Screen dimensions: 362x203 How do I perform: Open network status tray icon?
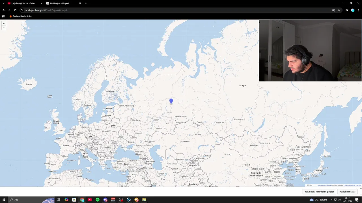pyautogui.click(x=335, y=200)
